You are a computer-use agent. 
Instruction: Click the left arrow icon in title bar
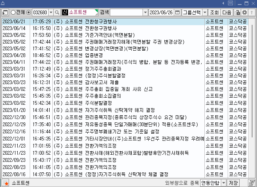pos(223,3)
